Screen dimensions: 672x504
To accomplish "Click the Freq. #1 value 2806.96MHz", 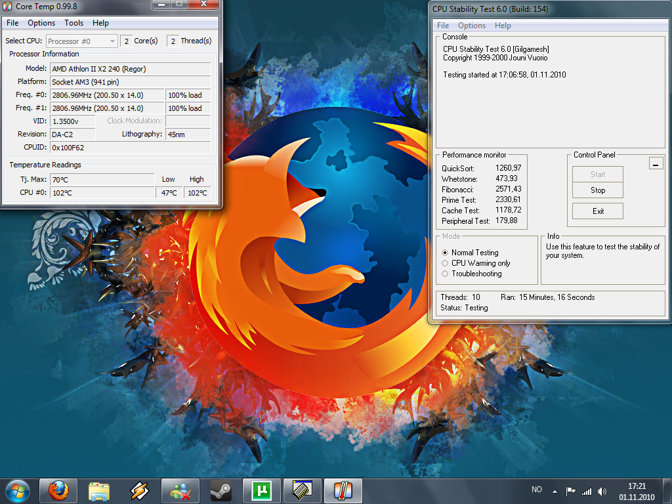I will click(x=107, y=108).
